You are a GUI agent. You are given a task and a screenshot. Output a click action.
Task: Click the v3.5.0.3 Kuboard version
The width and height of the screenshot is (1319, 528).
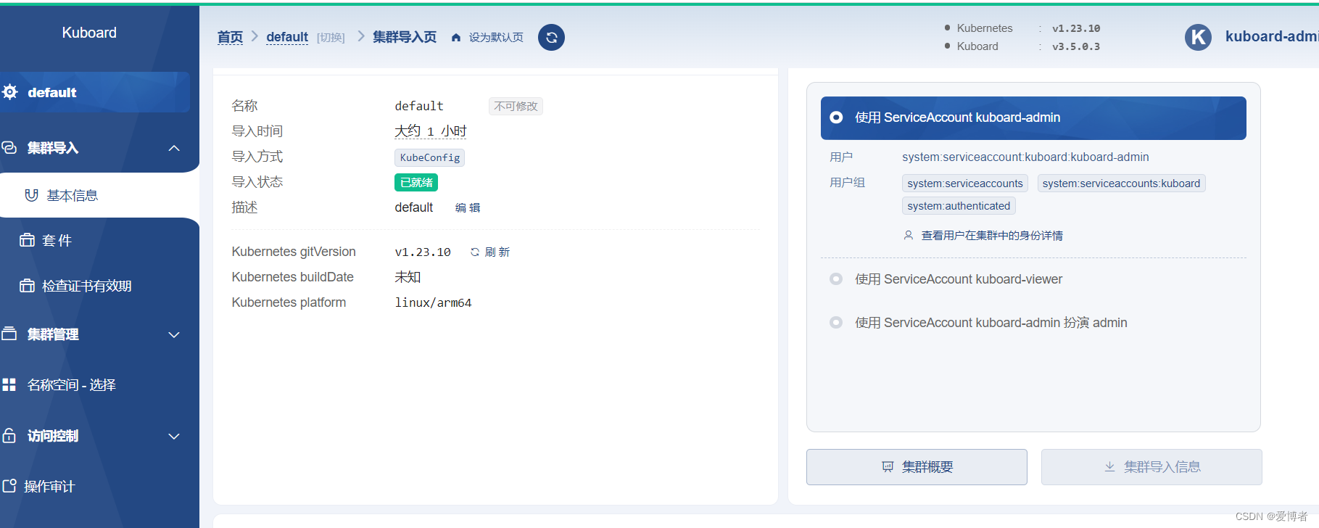click(1076, 46)
